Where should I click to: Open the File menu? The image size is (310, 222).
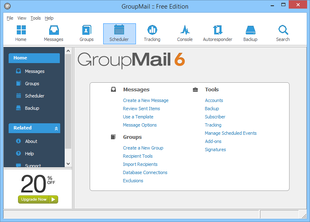(x=10, y=18)
